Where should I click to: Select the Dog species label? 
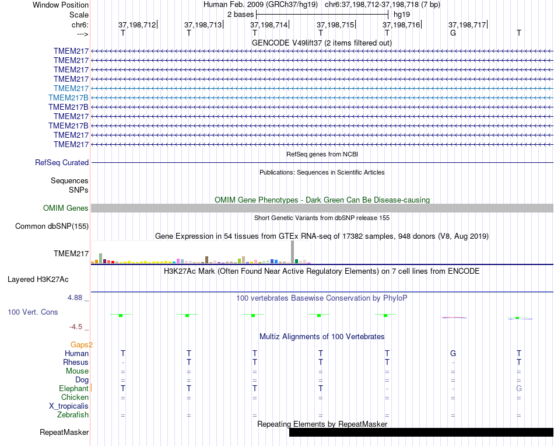82,380
